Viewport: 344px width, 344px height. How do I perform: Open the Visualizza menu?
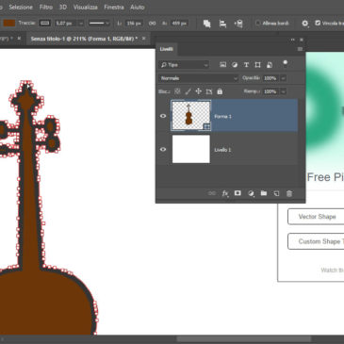(86, 7)
